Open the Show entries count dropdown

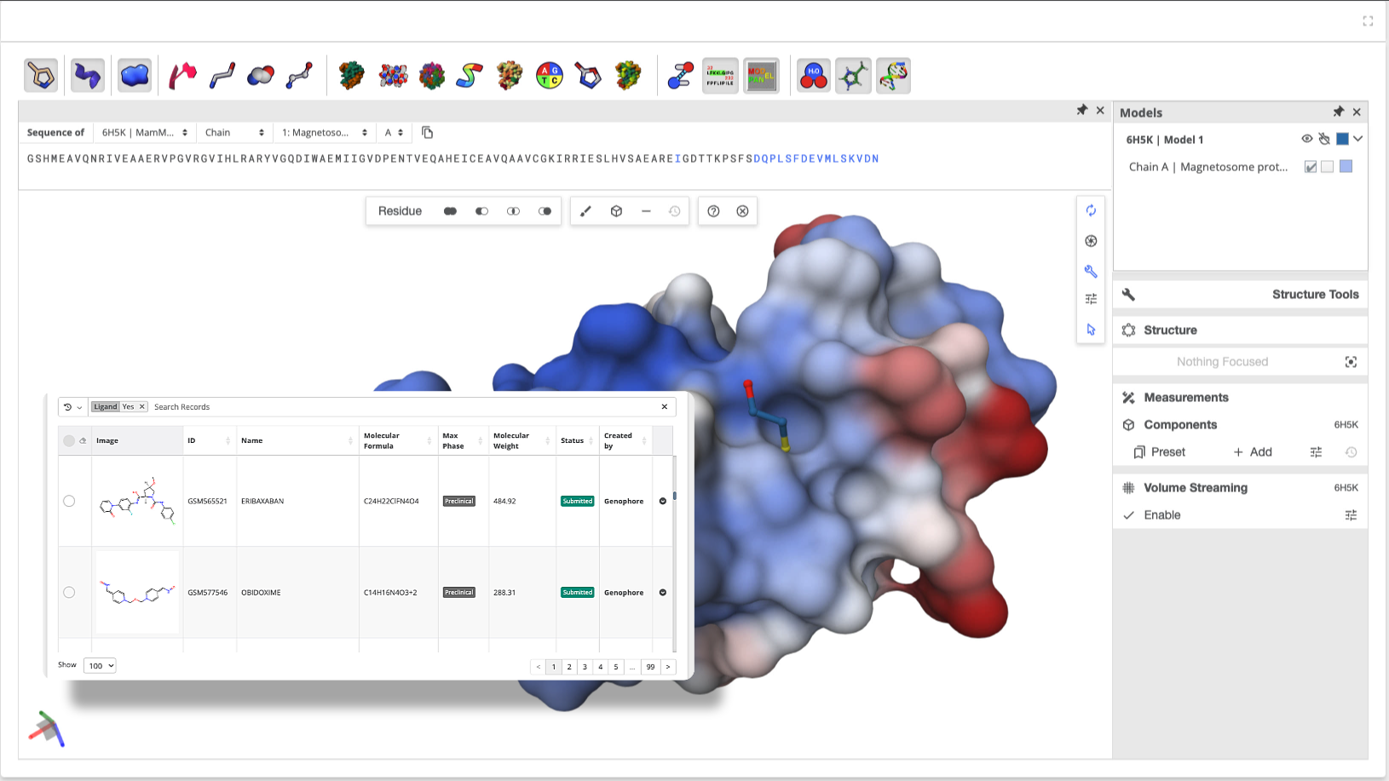pyautogui.click(x=99, y=665)
